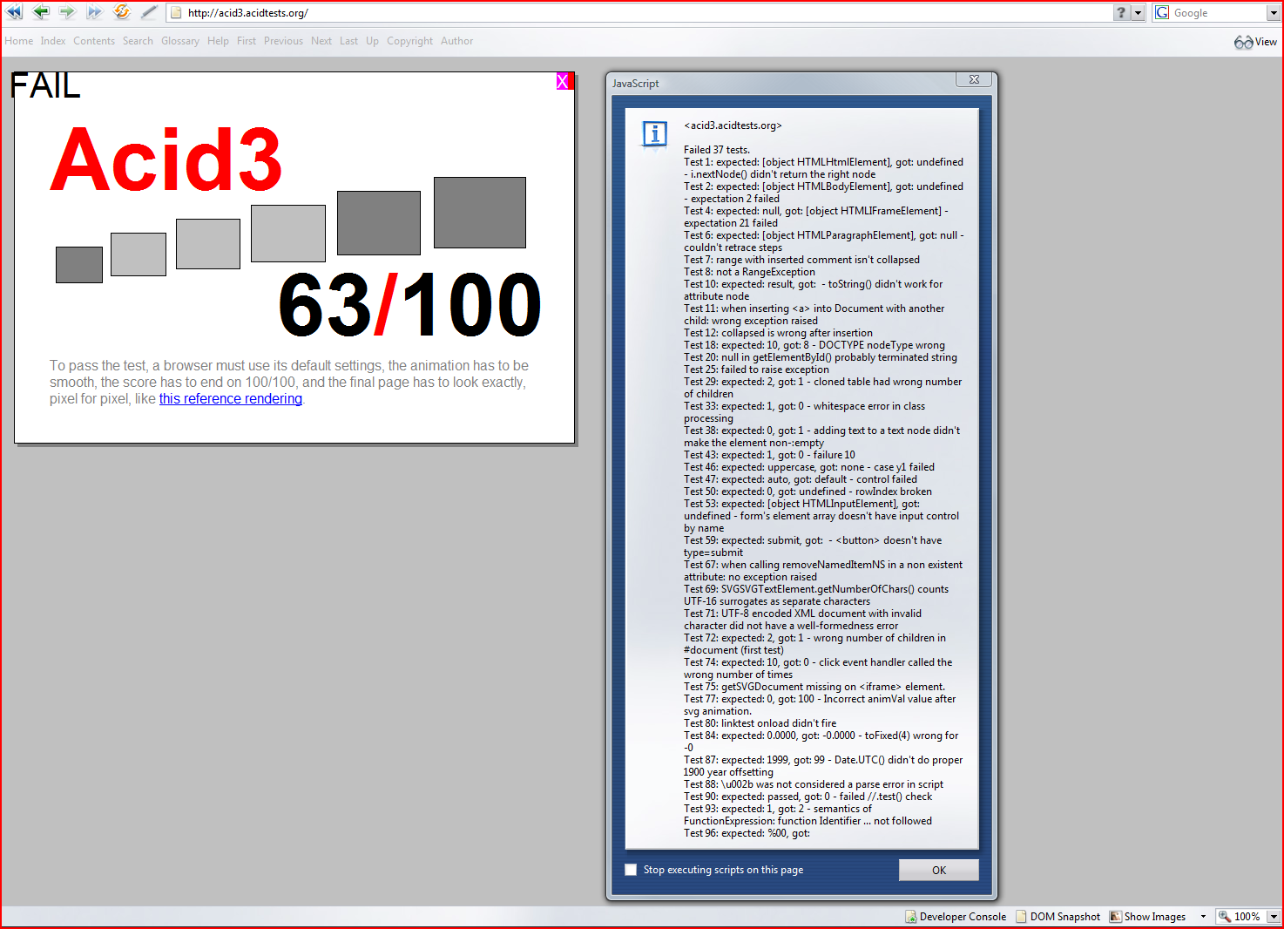Click the 63/100 score text
The image size is (1284, 929).
pyautogui.click(x=409, y=304)
